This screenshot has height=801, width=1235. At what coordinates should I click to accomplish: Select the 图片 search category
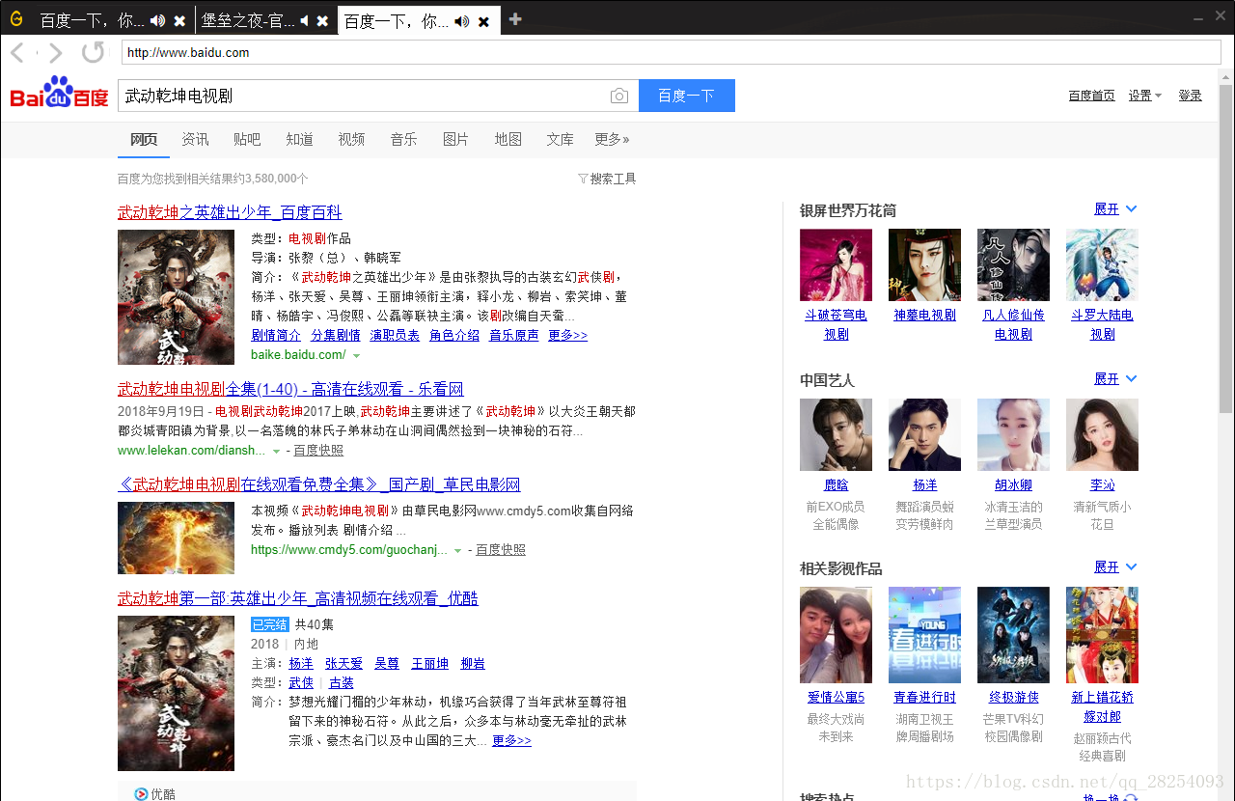tap(455, 139)
